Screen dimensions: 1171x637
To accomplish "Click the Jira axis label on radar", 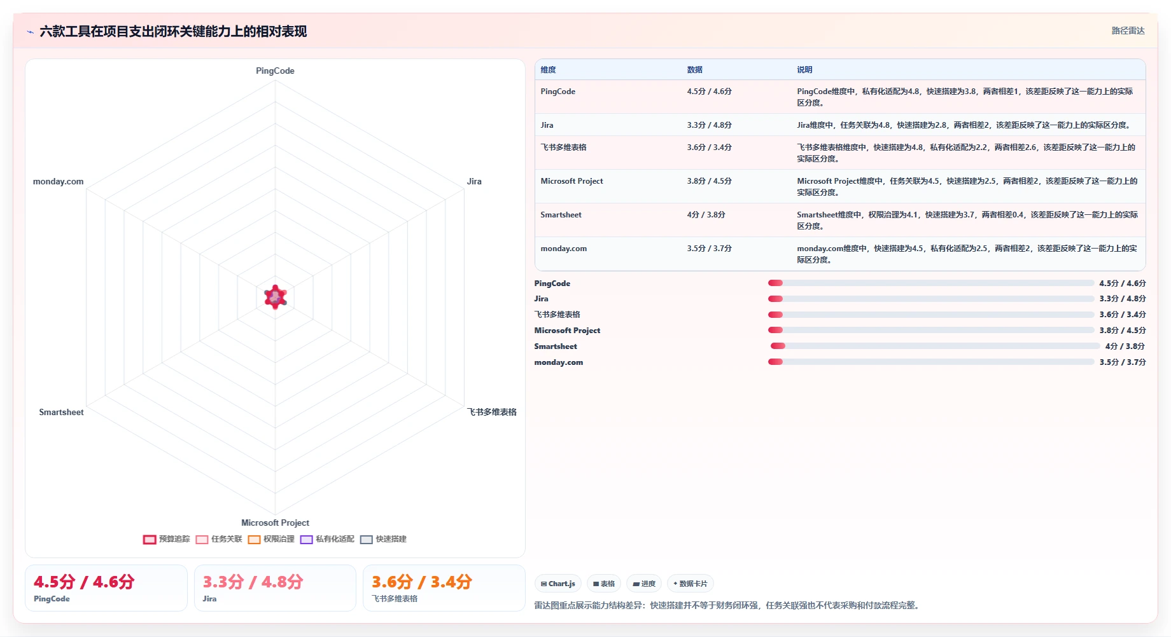I will [474, 182].
